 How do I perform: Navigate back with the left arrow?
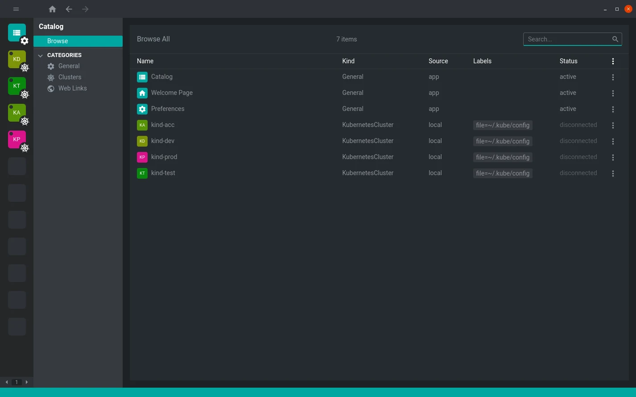pos(69,9)
